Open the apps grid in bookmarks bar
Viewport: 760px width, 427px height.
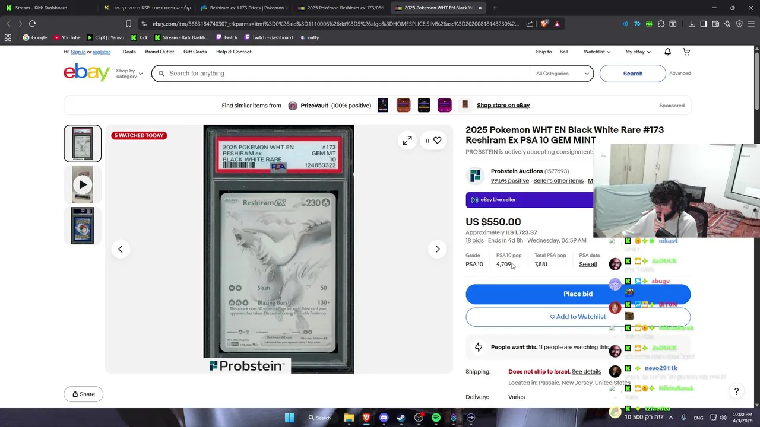pyautogui.click(x=8, y=37)
